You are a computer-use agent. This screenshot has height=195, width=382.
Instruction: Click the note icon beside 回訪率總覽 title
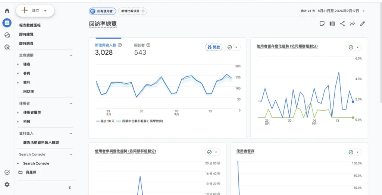322,23
